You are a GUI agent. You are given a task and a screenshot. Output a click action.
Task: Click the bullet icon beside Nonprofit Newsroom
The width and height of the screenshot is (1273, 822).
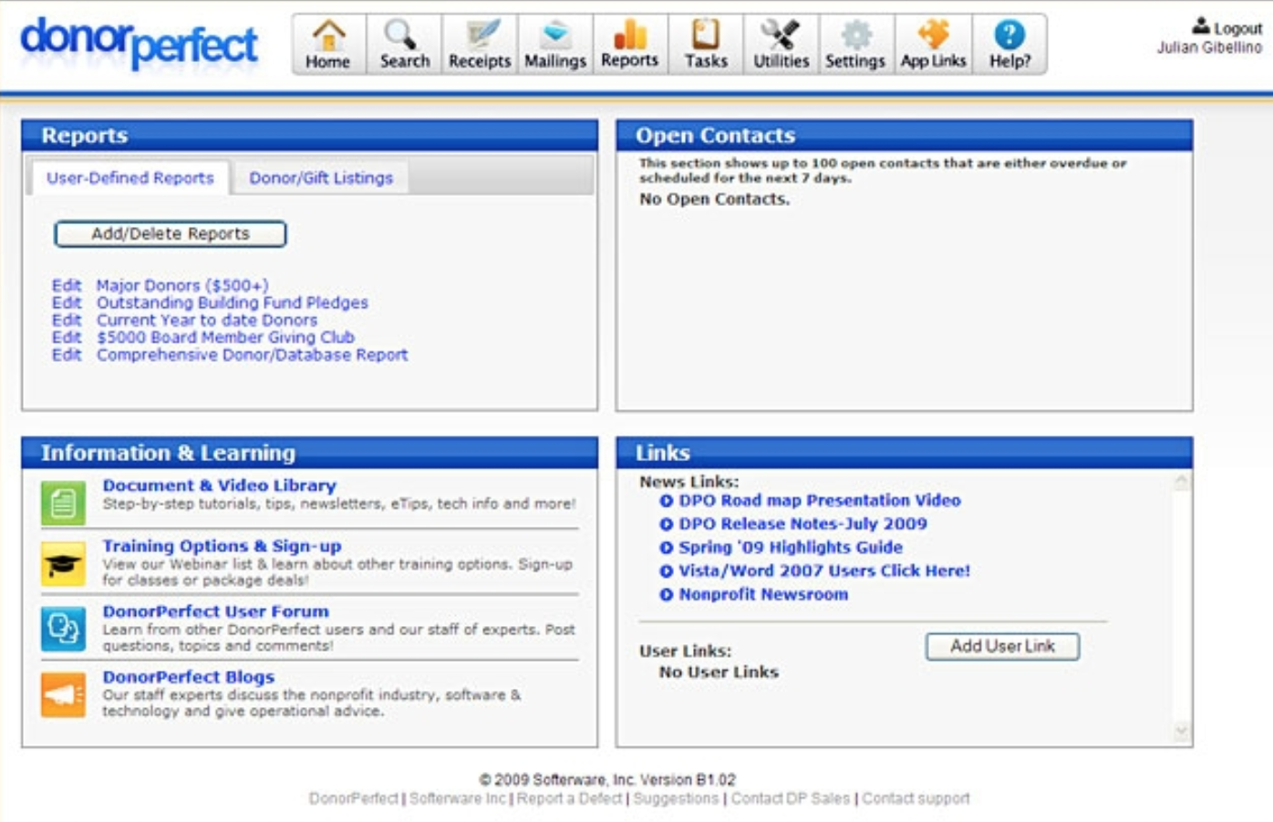click(x=666, y=595)
